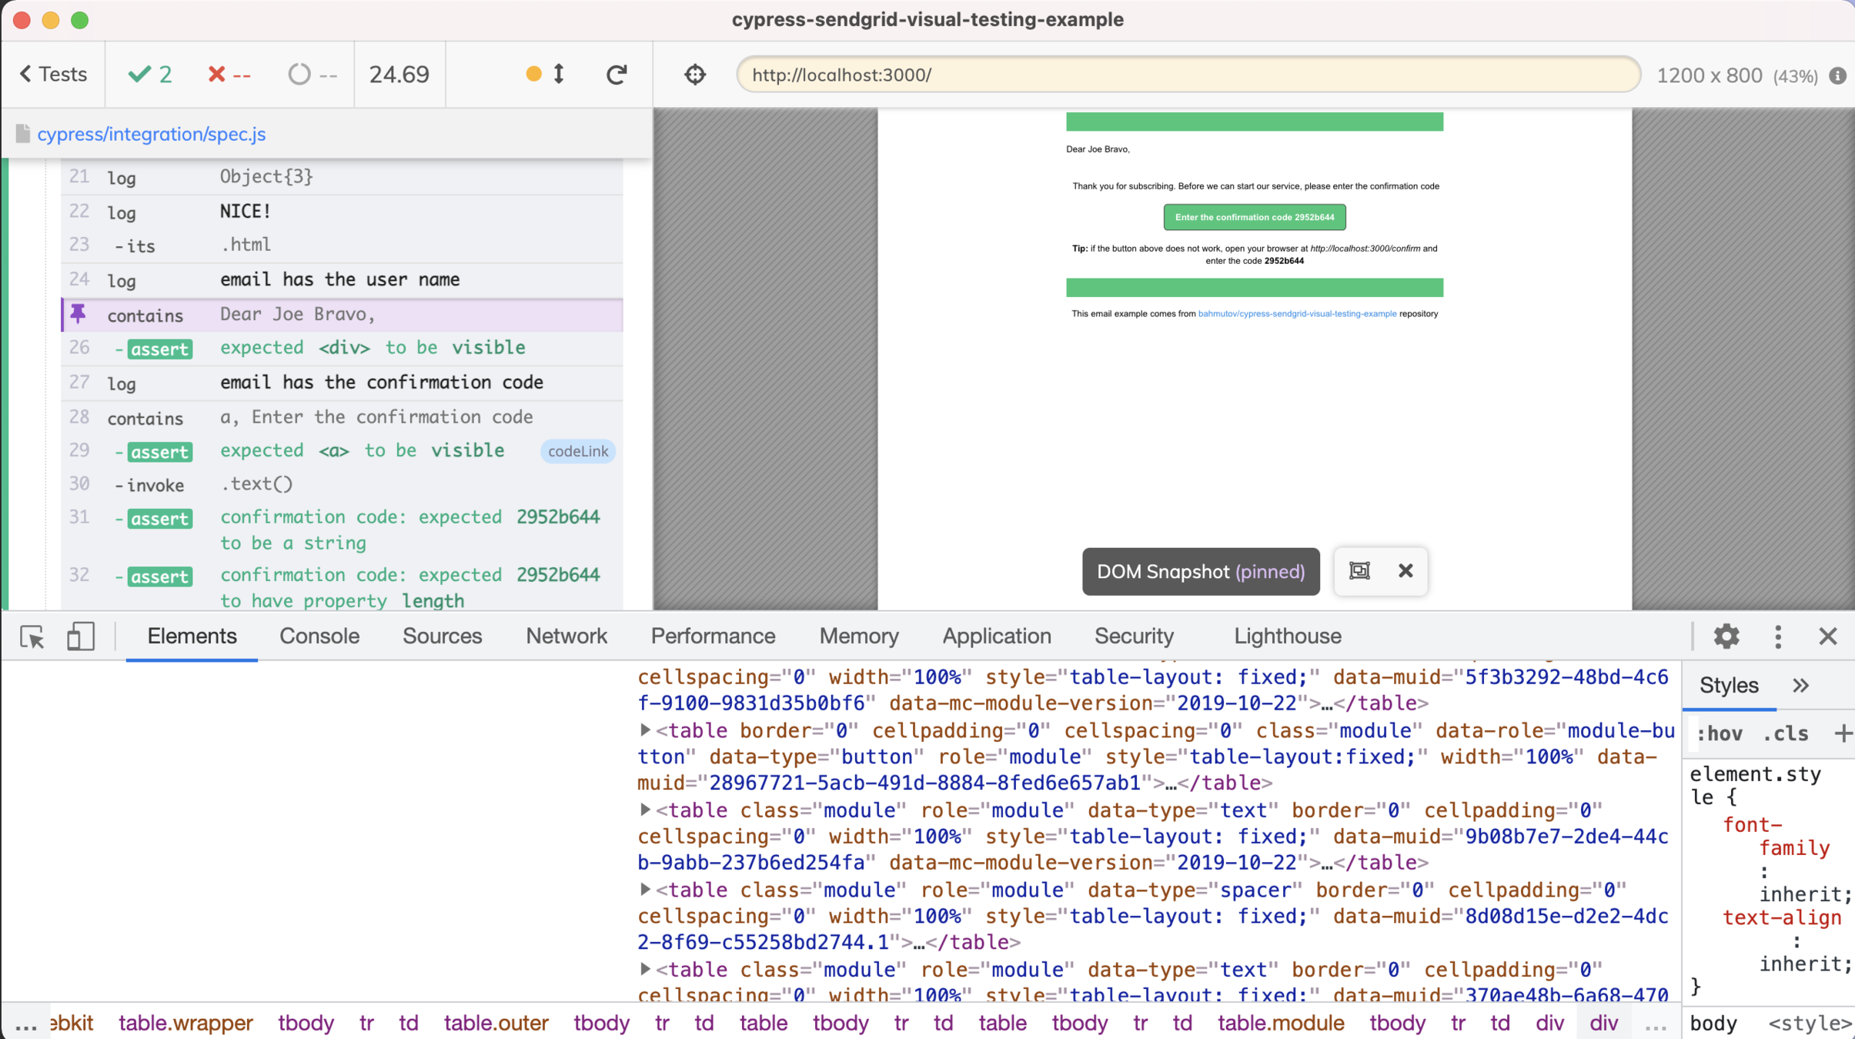Unpin the DOM Snapshot with X

tap(1405, 571)
